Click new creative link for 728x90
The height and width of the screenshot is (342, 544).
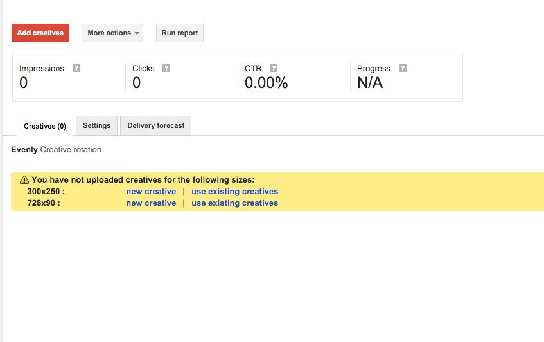(151, 203)
